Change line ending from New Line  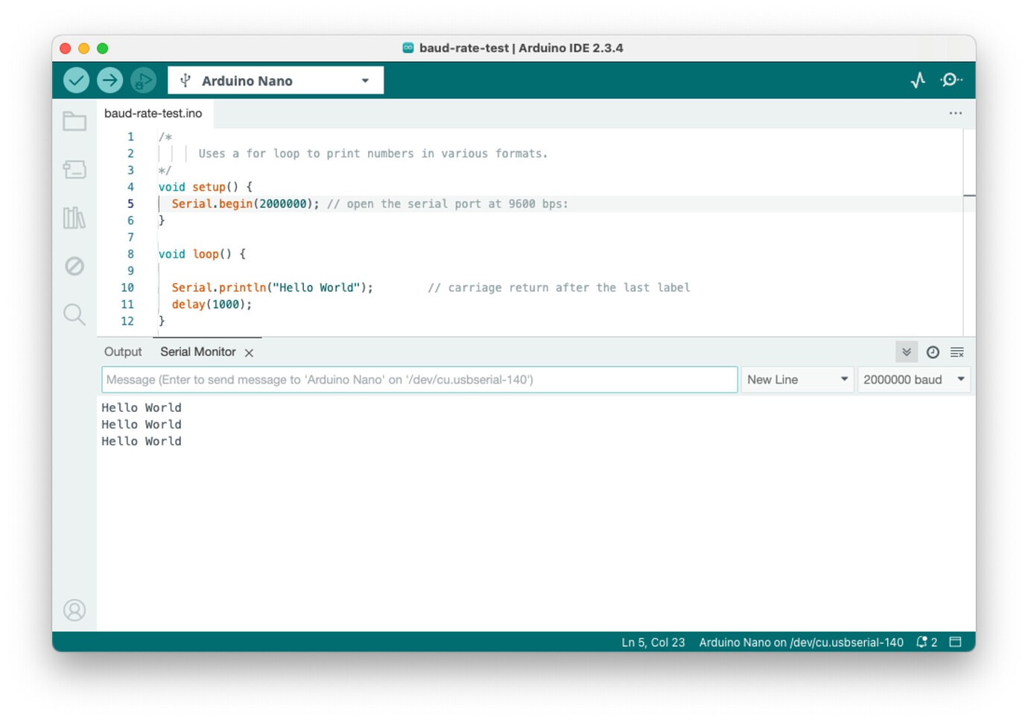click(x=797, y=379)
